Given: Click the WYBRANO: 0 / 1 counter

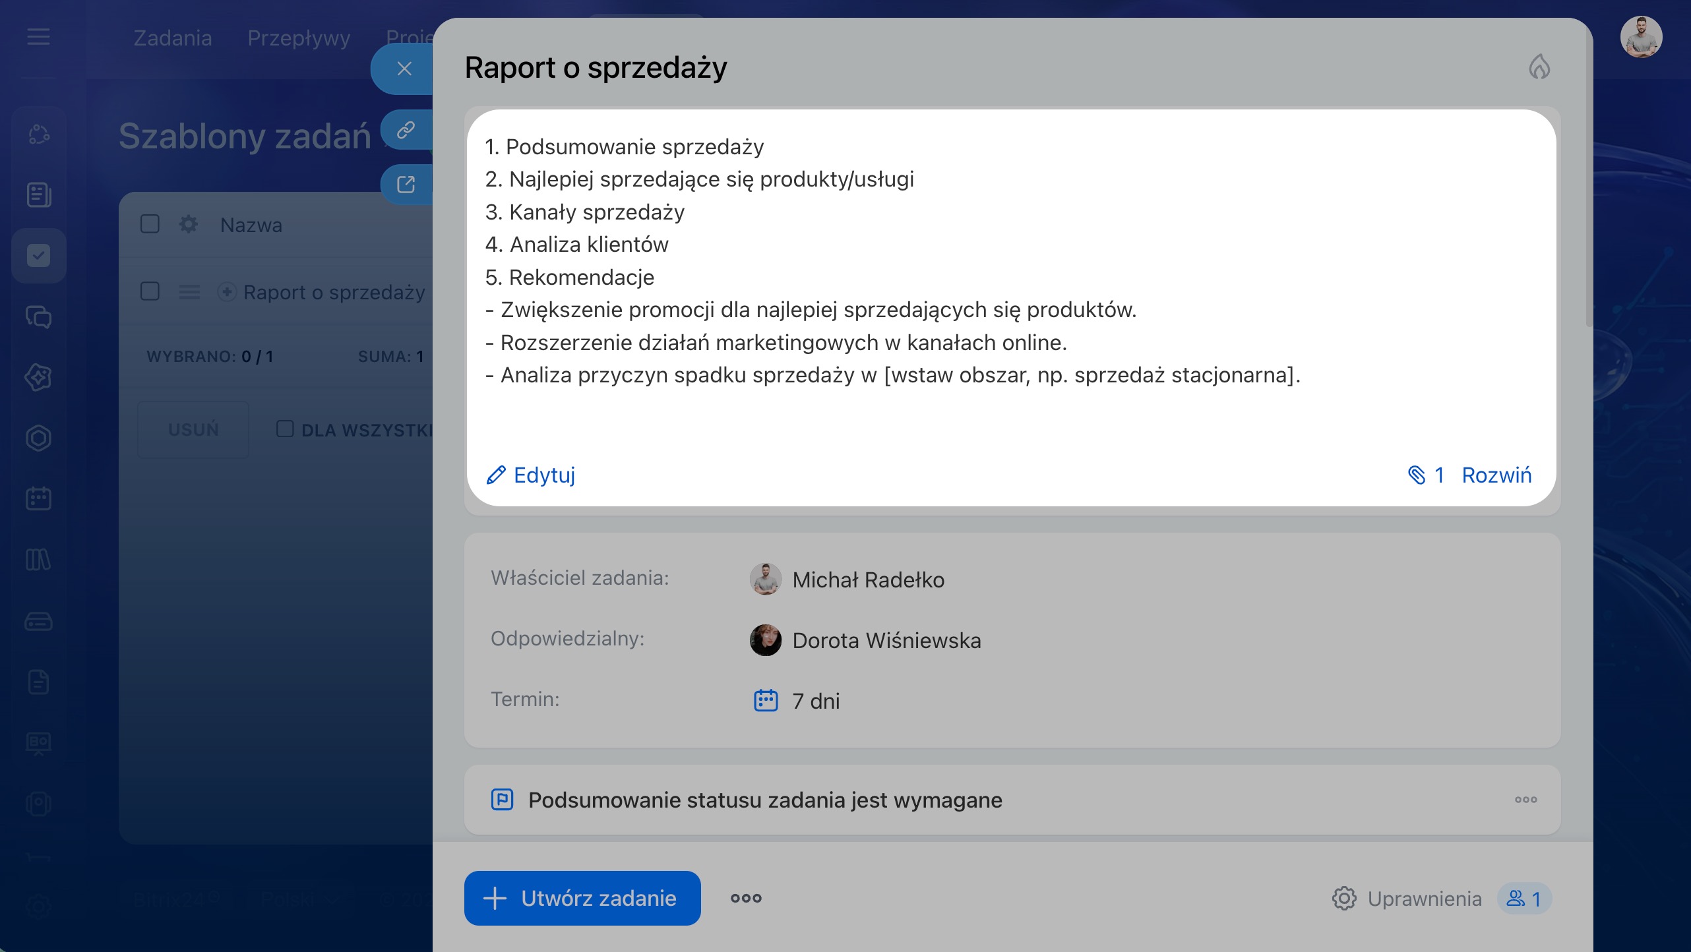Looking at the screenshot, I should (210, 357).
